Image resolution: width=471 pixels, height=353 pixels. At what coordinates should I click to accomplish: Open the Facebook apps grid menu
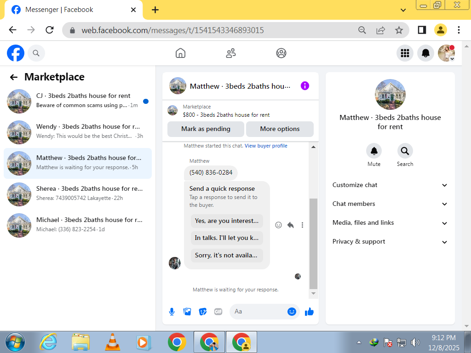point(405,53)
